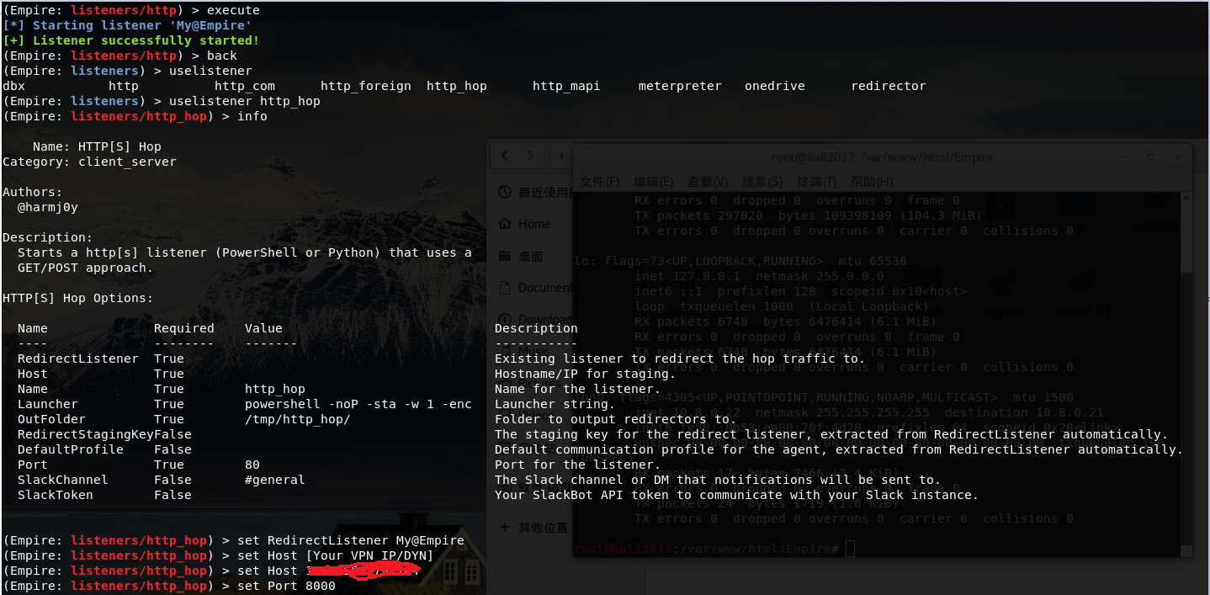Open 桌面 desktop folder in sidebar
Screen dimensions: 1210x595
click(531, 256)
